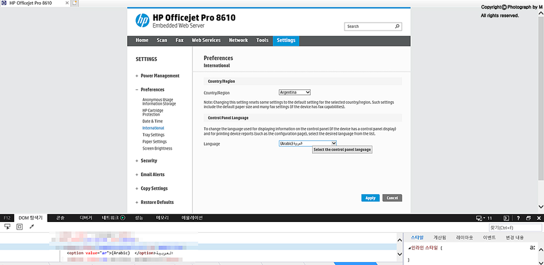Click the HP logo icon

click(142, 20)
